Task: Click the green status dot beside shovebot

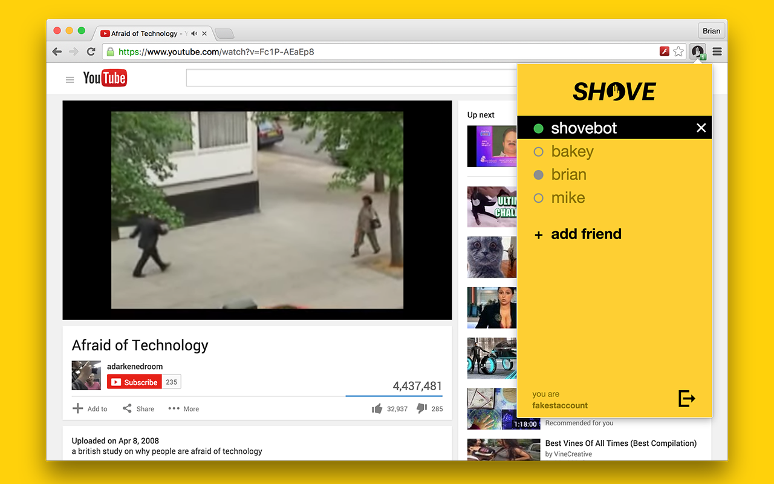Action: coord(538,128)
